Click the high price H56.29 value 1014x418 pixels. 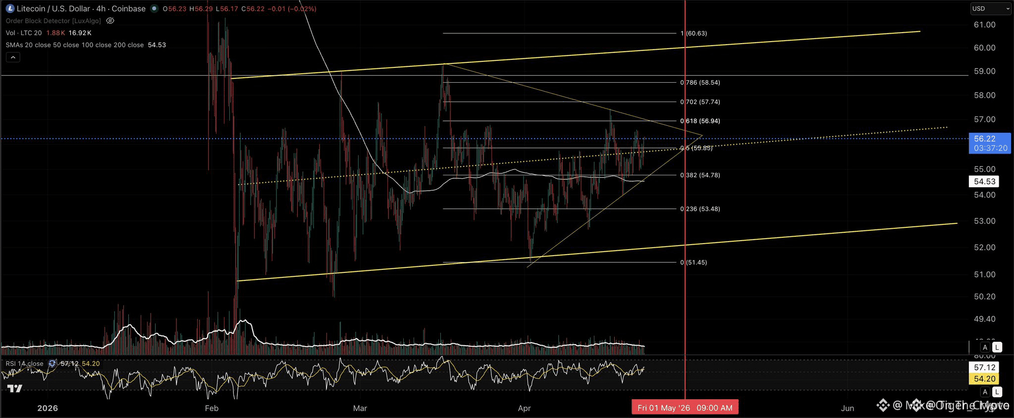pos(201,8)
